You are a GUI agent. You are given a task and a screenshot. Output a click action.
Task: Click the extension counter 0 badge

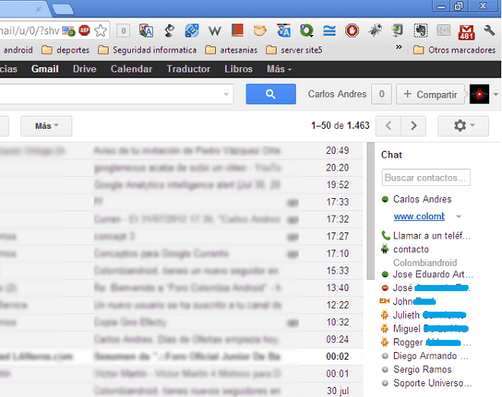point(123,30)
